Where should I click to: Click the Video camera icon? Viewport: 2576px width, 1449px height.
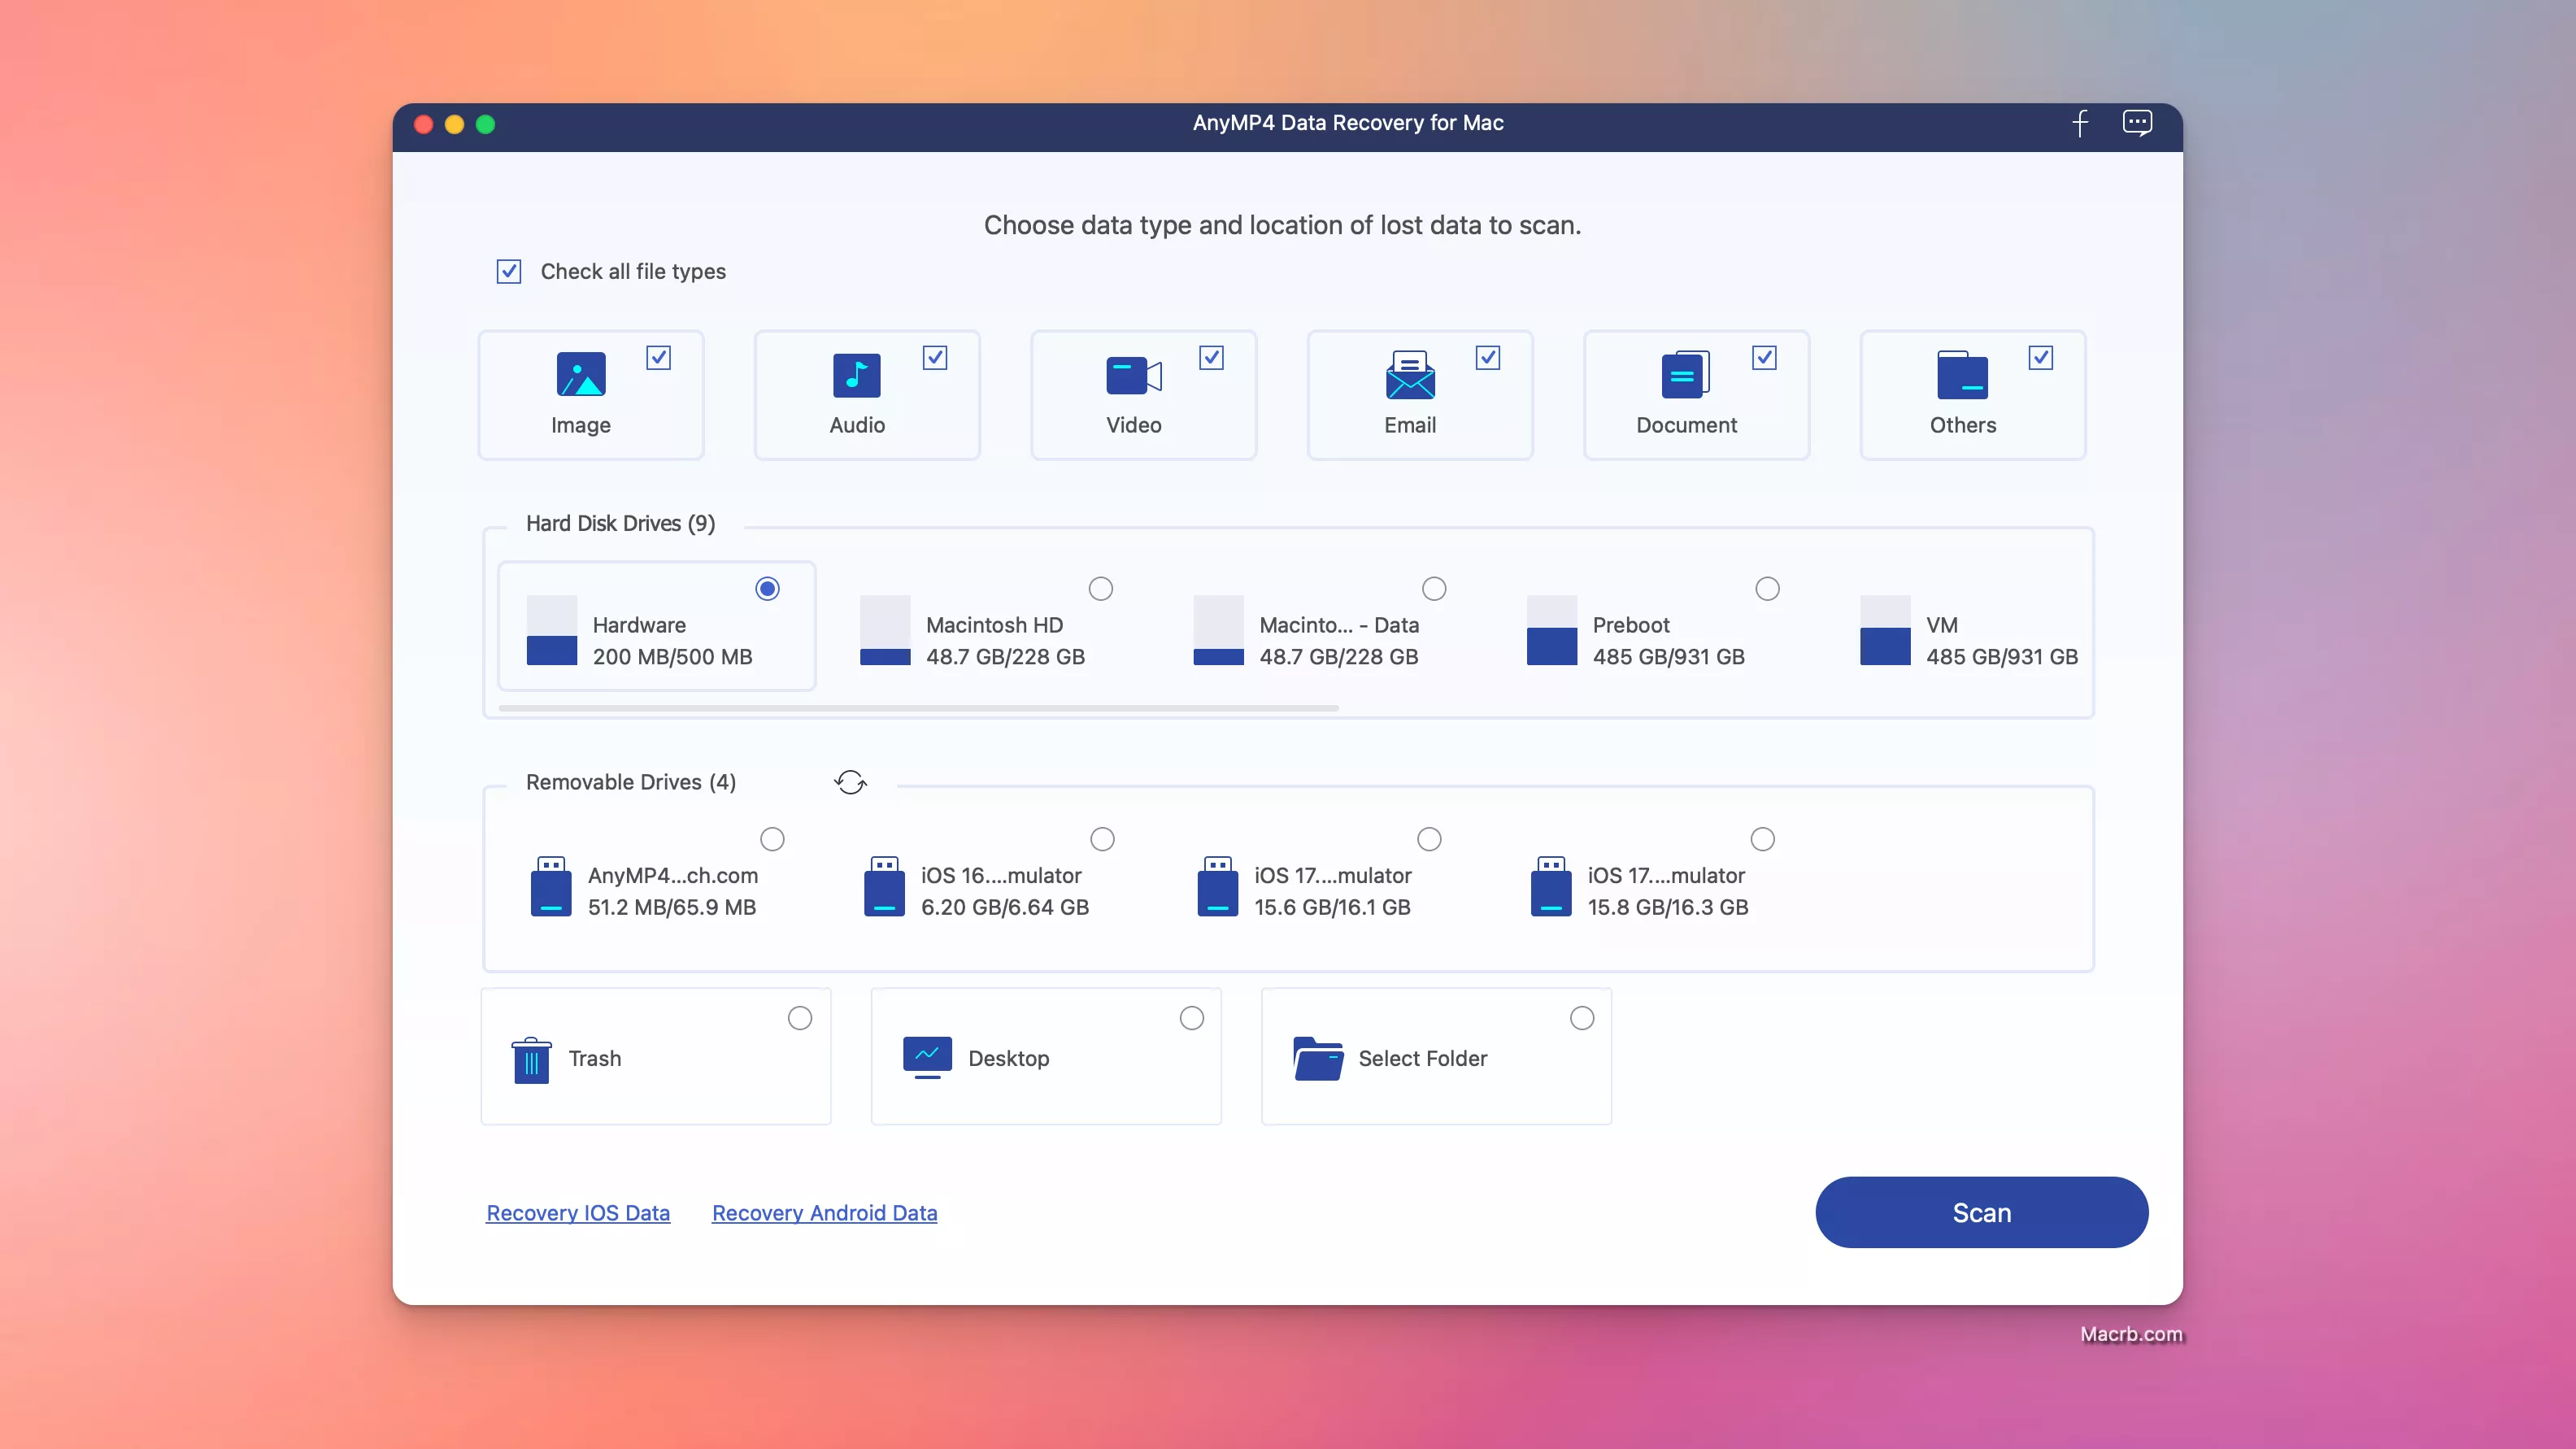point(1134,376)
